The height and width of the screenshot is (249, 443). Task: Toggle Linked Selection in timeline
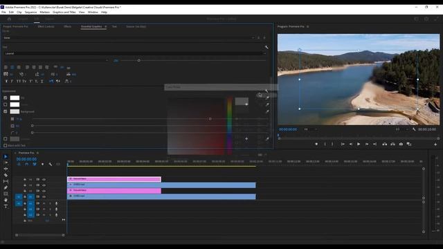pyautogui.click(x=35, y=165)
